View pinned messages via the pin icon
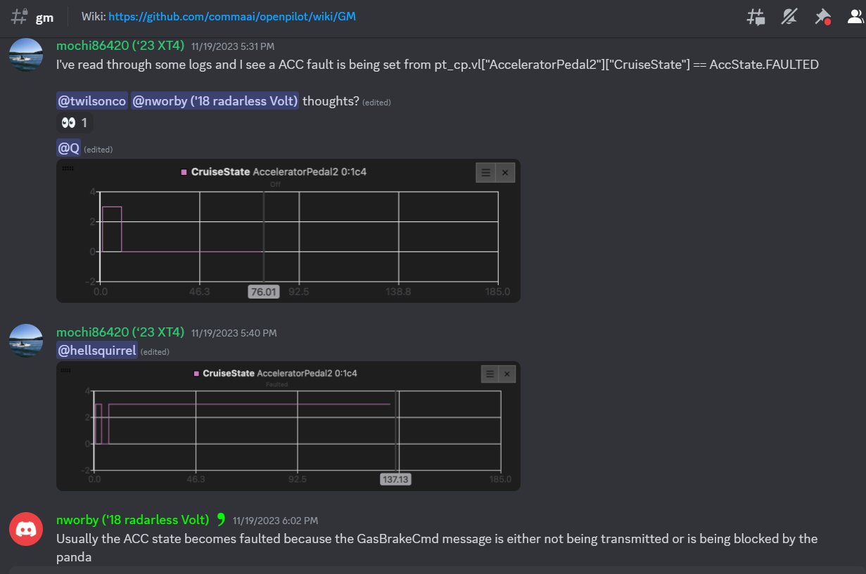The image size is (866, 574). point(822,17)
